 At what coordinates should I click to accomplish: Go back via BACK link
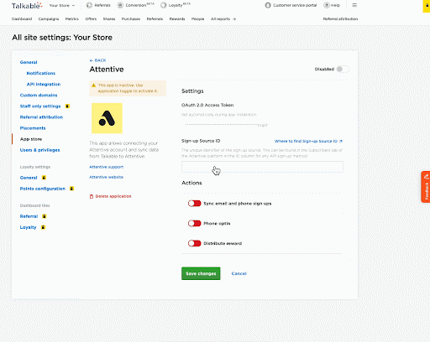[x=97, y=60]
